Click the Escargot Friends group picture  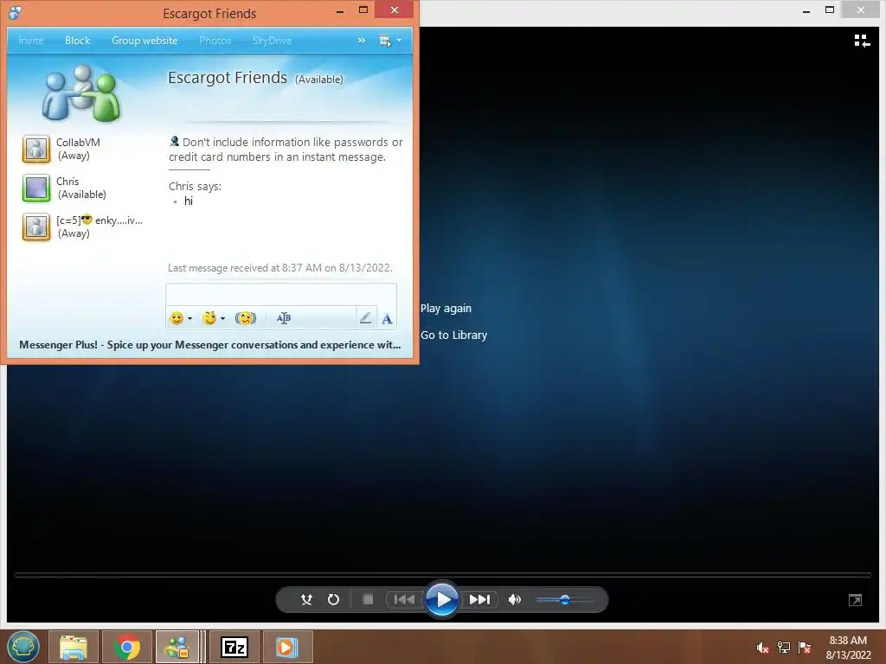point(81,93)
